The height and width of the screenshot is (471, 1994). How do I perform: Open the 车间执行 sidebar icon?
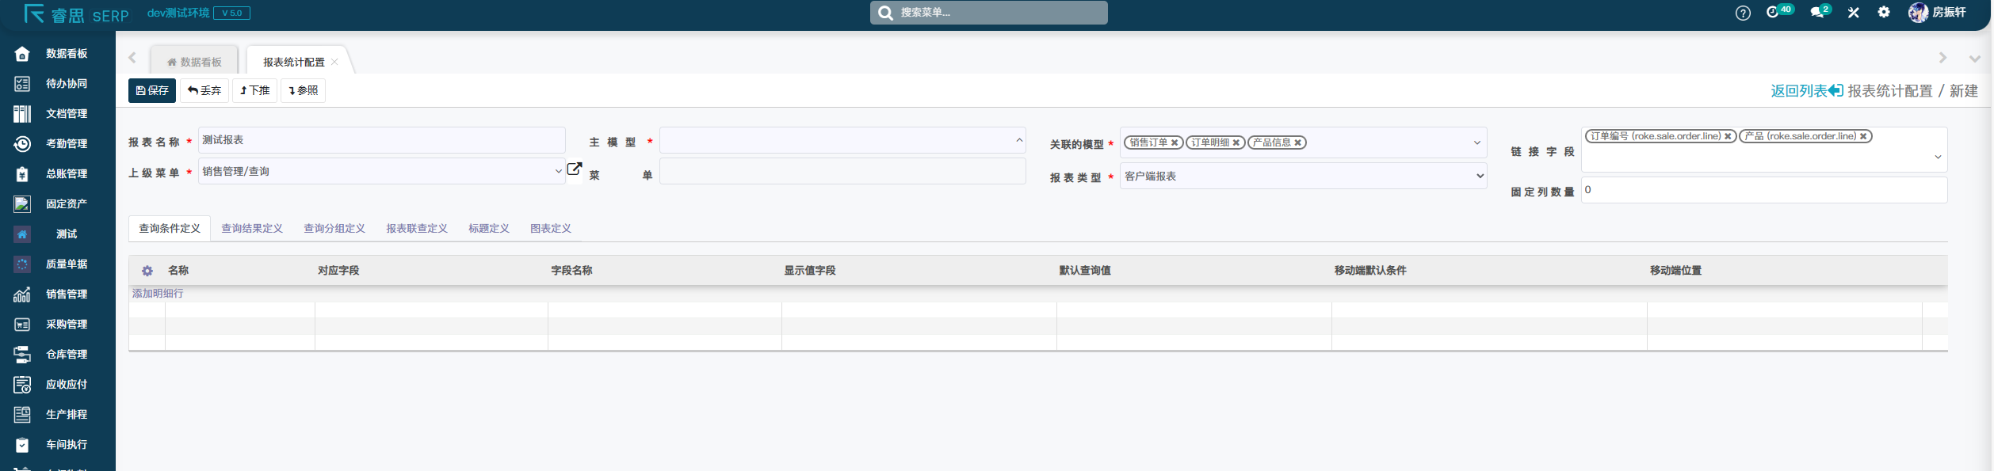point(22,445)
